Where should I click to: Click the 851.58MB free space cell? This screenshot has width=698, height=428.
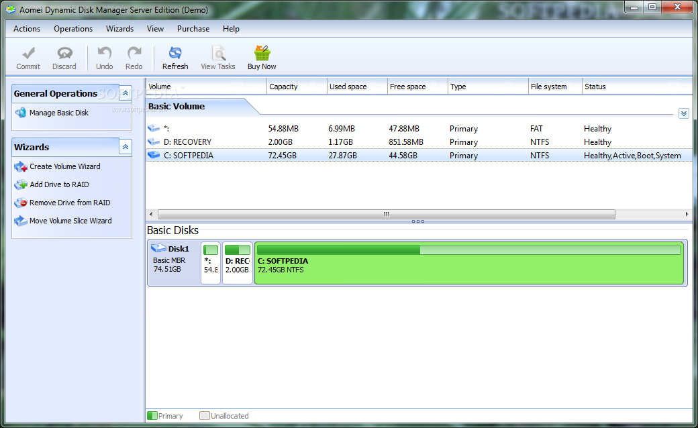(406, 142)
